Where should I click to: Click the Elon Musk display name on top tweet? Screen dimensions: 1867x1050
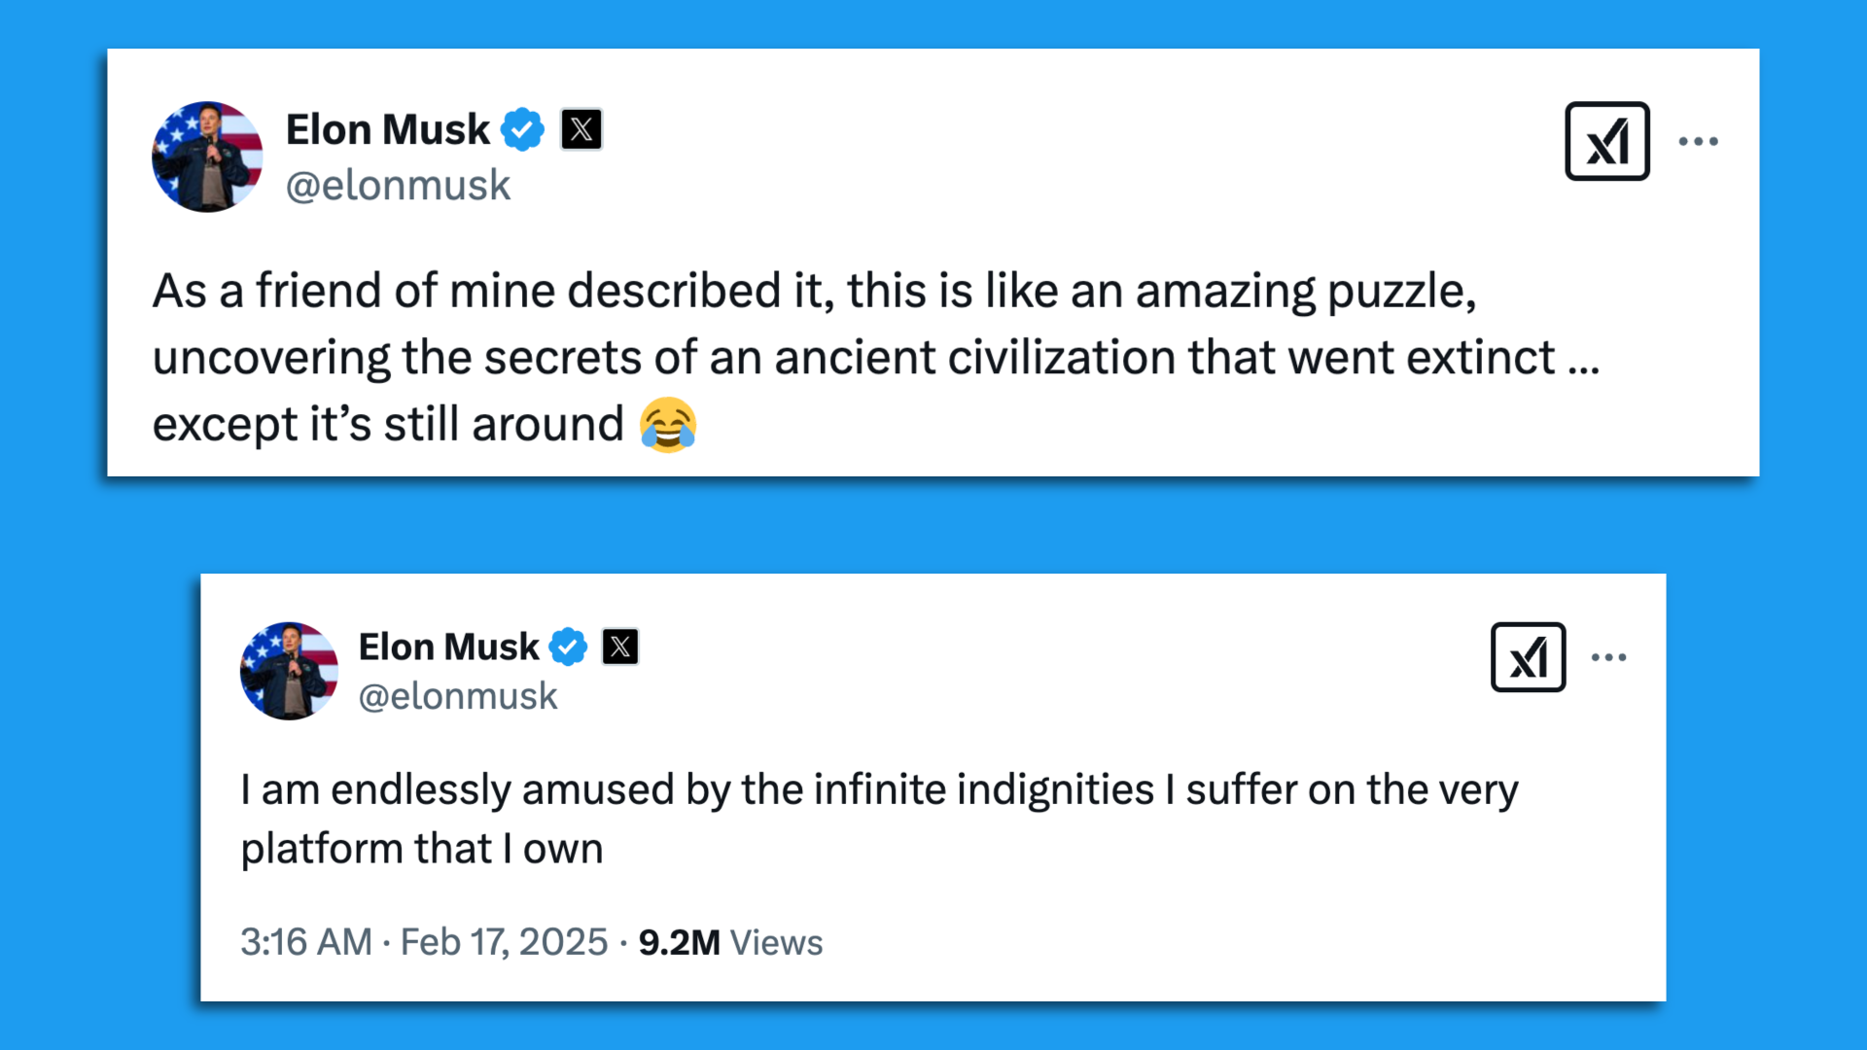(x=388, y=127)
